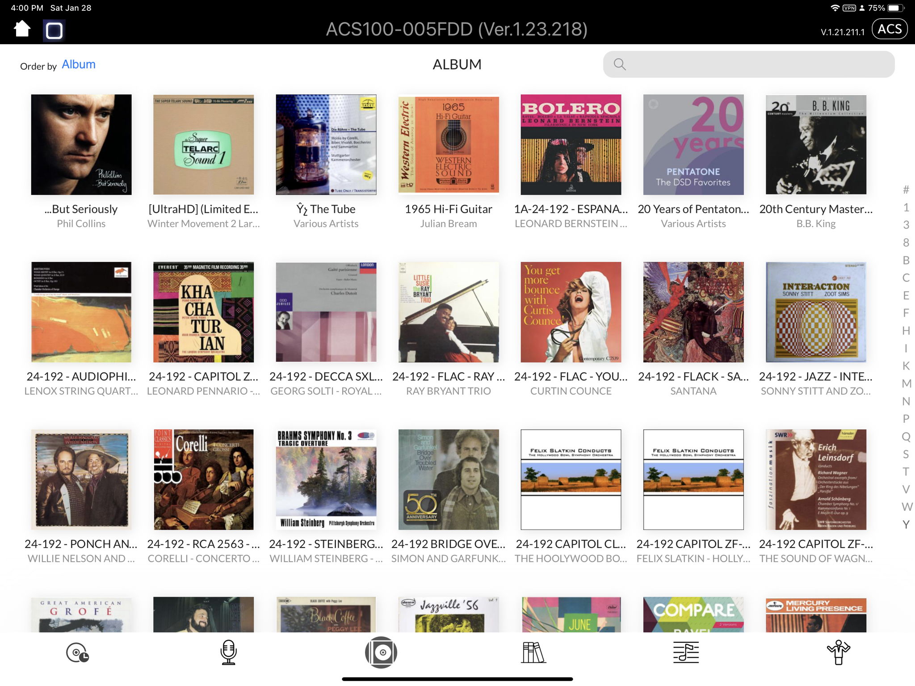Jump to index number 1
The image size is (915, 686).
tap(906, 207)
